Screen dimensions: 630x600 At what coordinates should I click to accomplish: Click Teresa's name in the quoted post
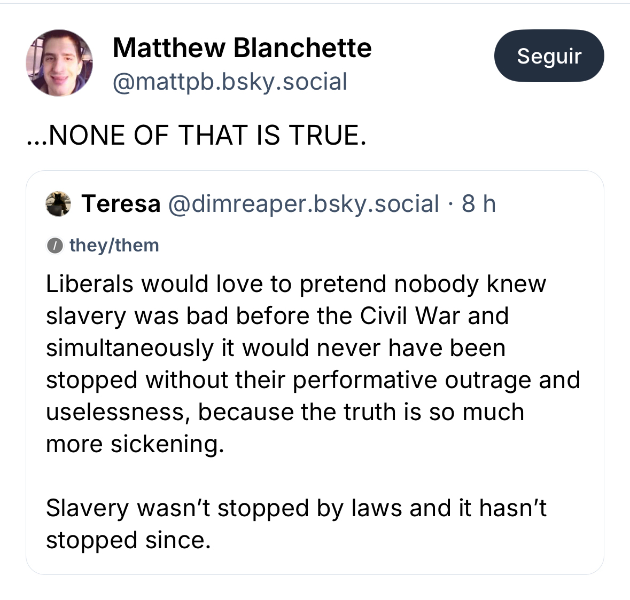121,204
